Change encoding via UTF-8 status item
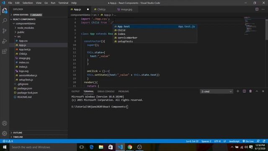The image size is (268, 151). (x=217, y=141)
